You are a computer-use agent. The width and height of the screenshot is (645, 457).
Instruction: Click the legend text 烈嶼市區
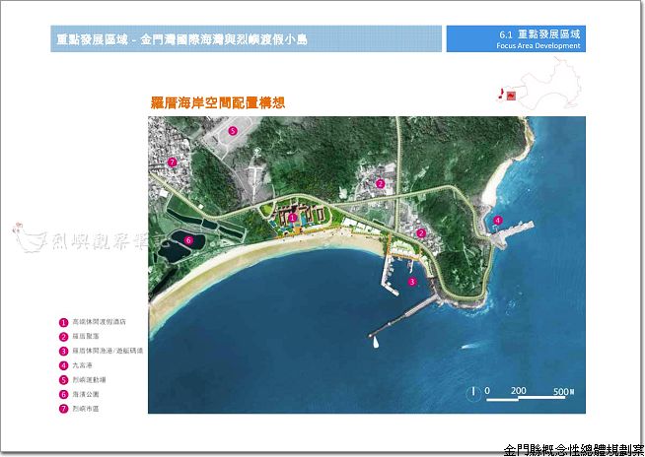point(86,409)
